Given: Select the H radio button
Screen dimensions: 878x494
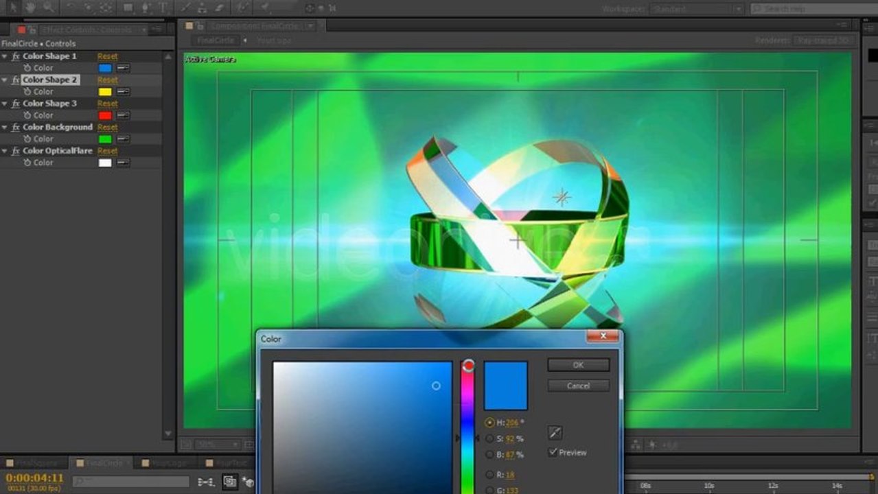Looking at the screenshot, I should tap(489, 423).
